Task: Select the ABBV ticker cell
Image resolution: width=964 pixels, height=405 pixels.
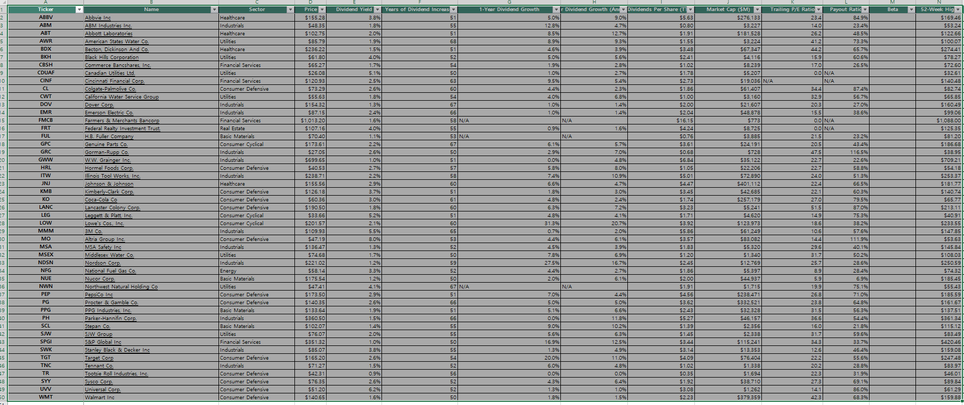Action: click(45, 17)
